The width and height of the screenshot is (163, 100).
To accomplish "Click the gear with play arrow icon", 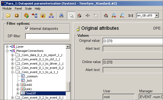I will click(x=26, y=15).
